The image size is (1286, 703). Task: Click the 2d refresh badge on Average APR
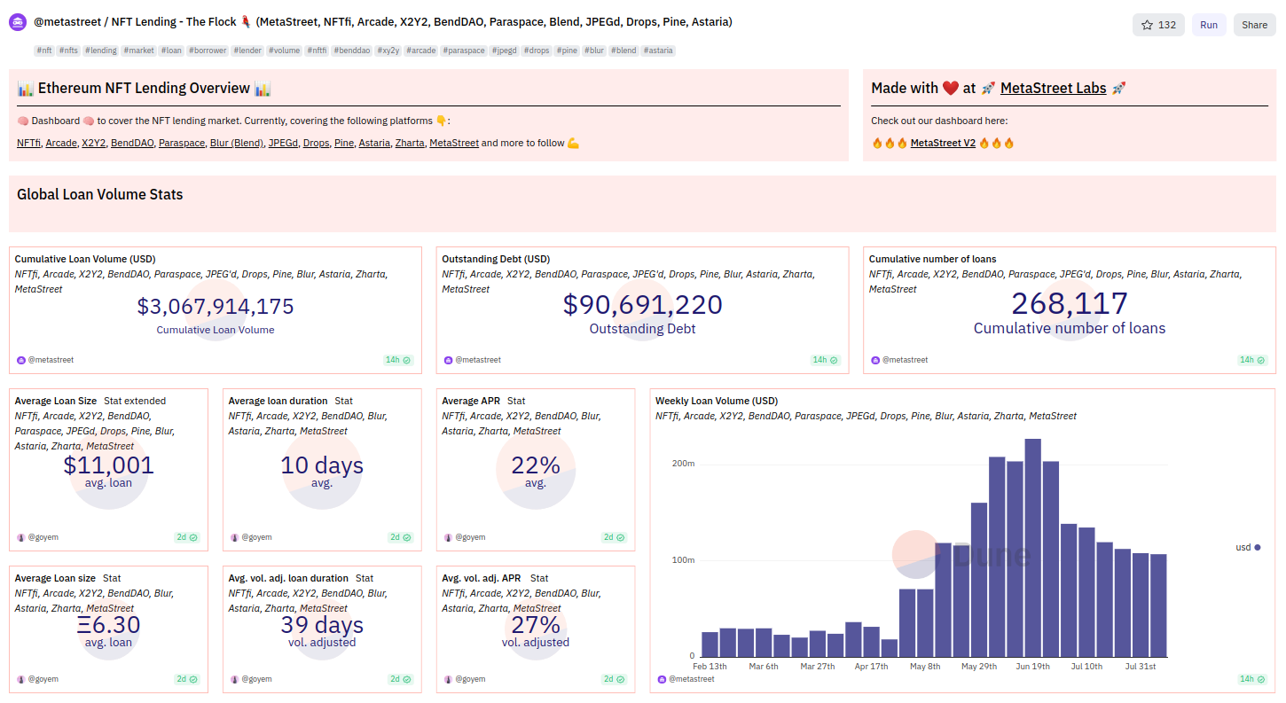tap(614, 537)
